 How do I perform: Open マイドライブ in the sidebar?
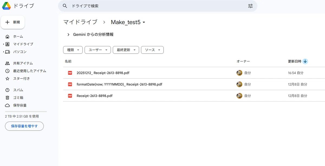(23, 44)
